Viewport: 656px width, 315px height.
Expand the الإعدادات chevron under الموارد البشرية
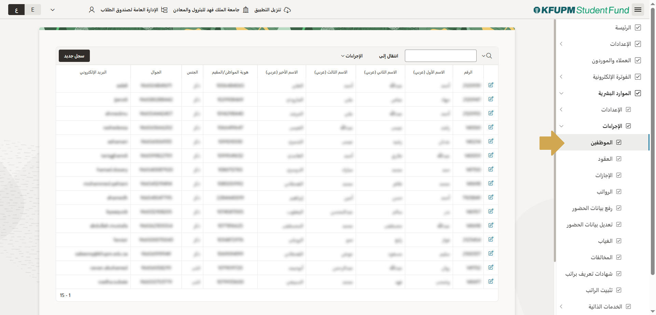(561, 109)
